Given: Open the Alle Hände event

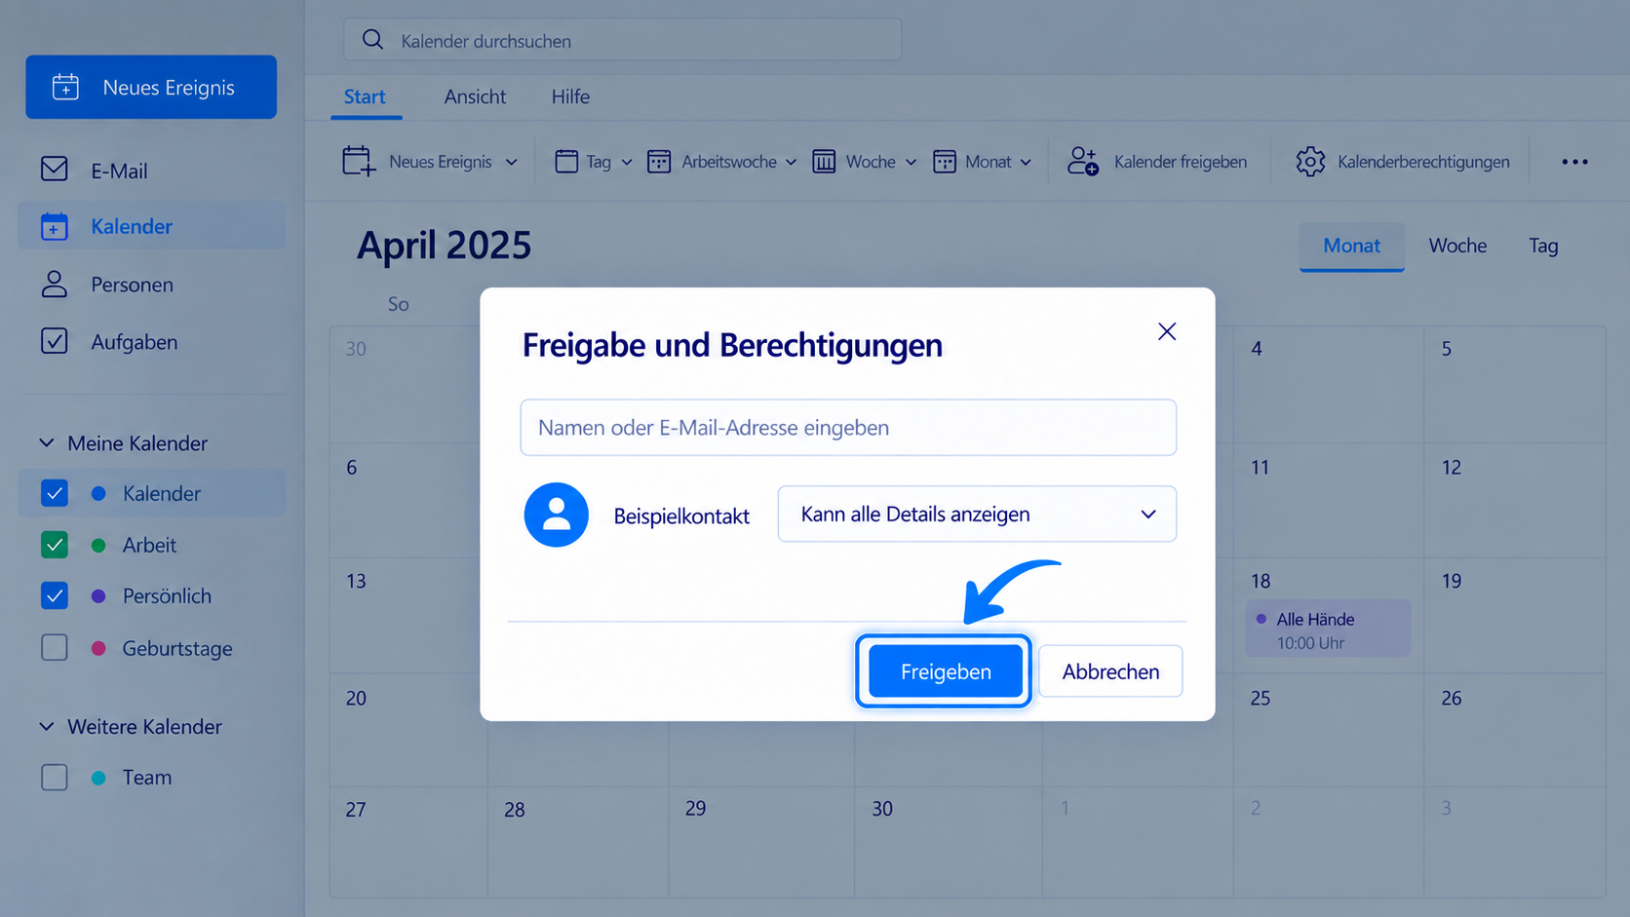Looking at the screenshot, I should pyautogui.click(x=1328, y=629).
